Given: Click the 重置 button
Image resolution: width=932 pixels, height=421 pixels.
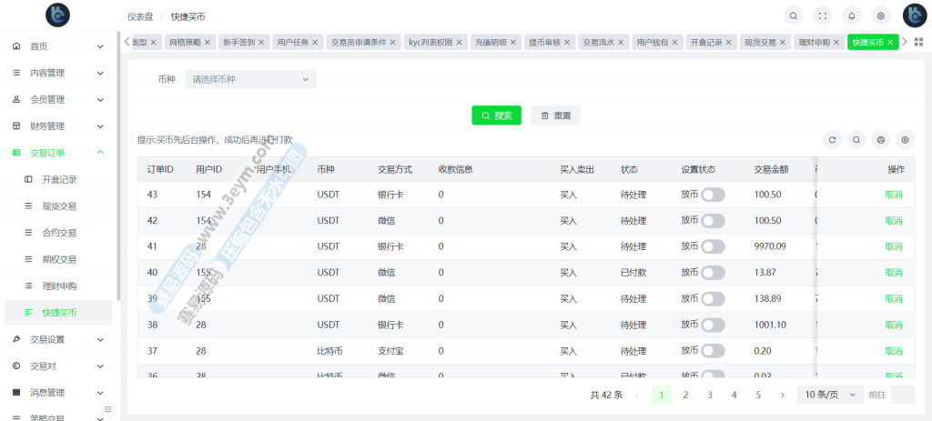Looking at the screenshot, I should [555, 115].
